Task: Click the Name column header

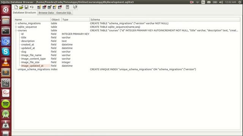Action: coord(32,20)
